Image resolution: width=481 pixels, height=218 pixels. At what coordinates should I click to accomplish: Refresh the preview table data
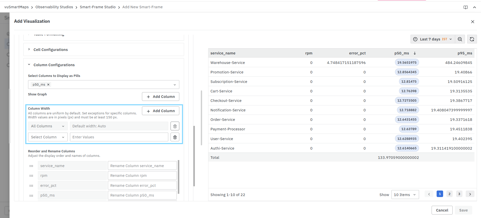click(x=472, y=39)
